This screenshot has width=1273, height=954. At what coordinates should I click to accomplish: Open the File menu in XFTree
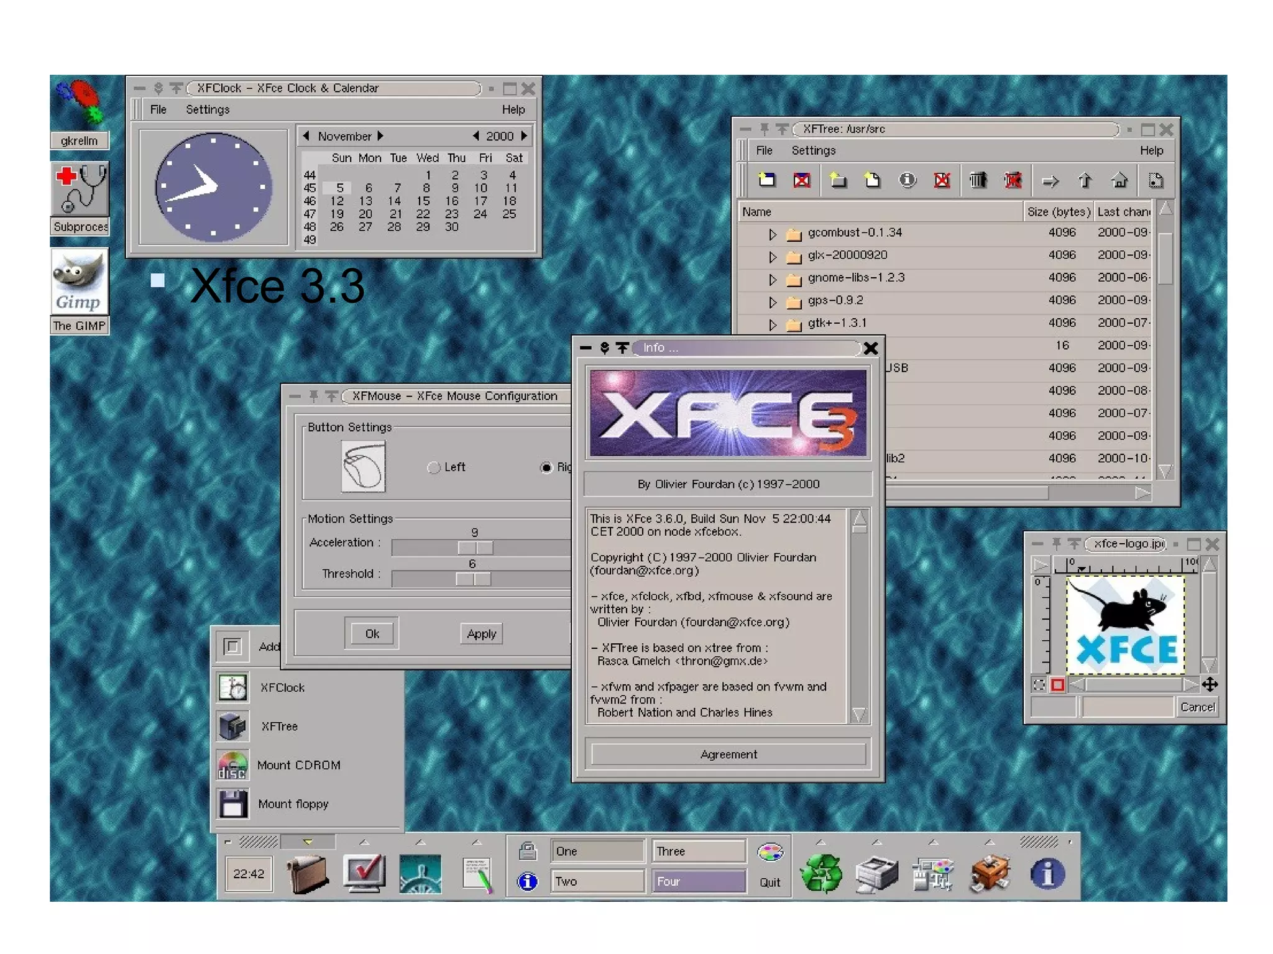[x=765, y=150]
